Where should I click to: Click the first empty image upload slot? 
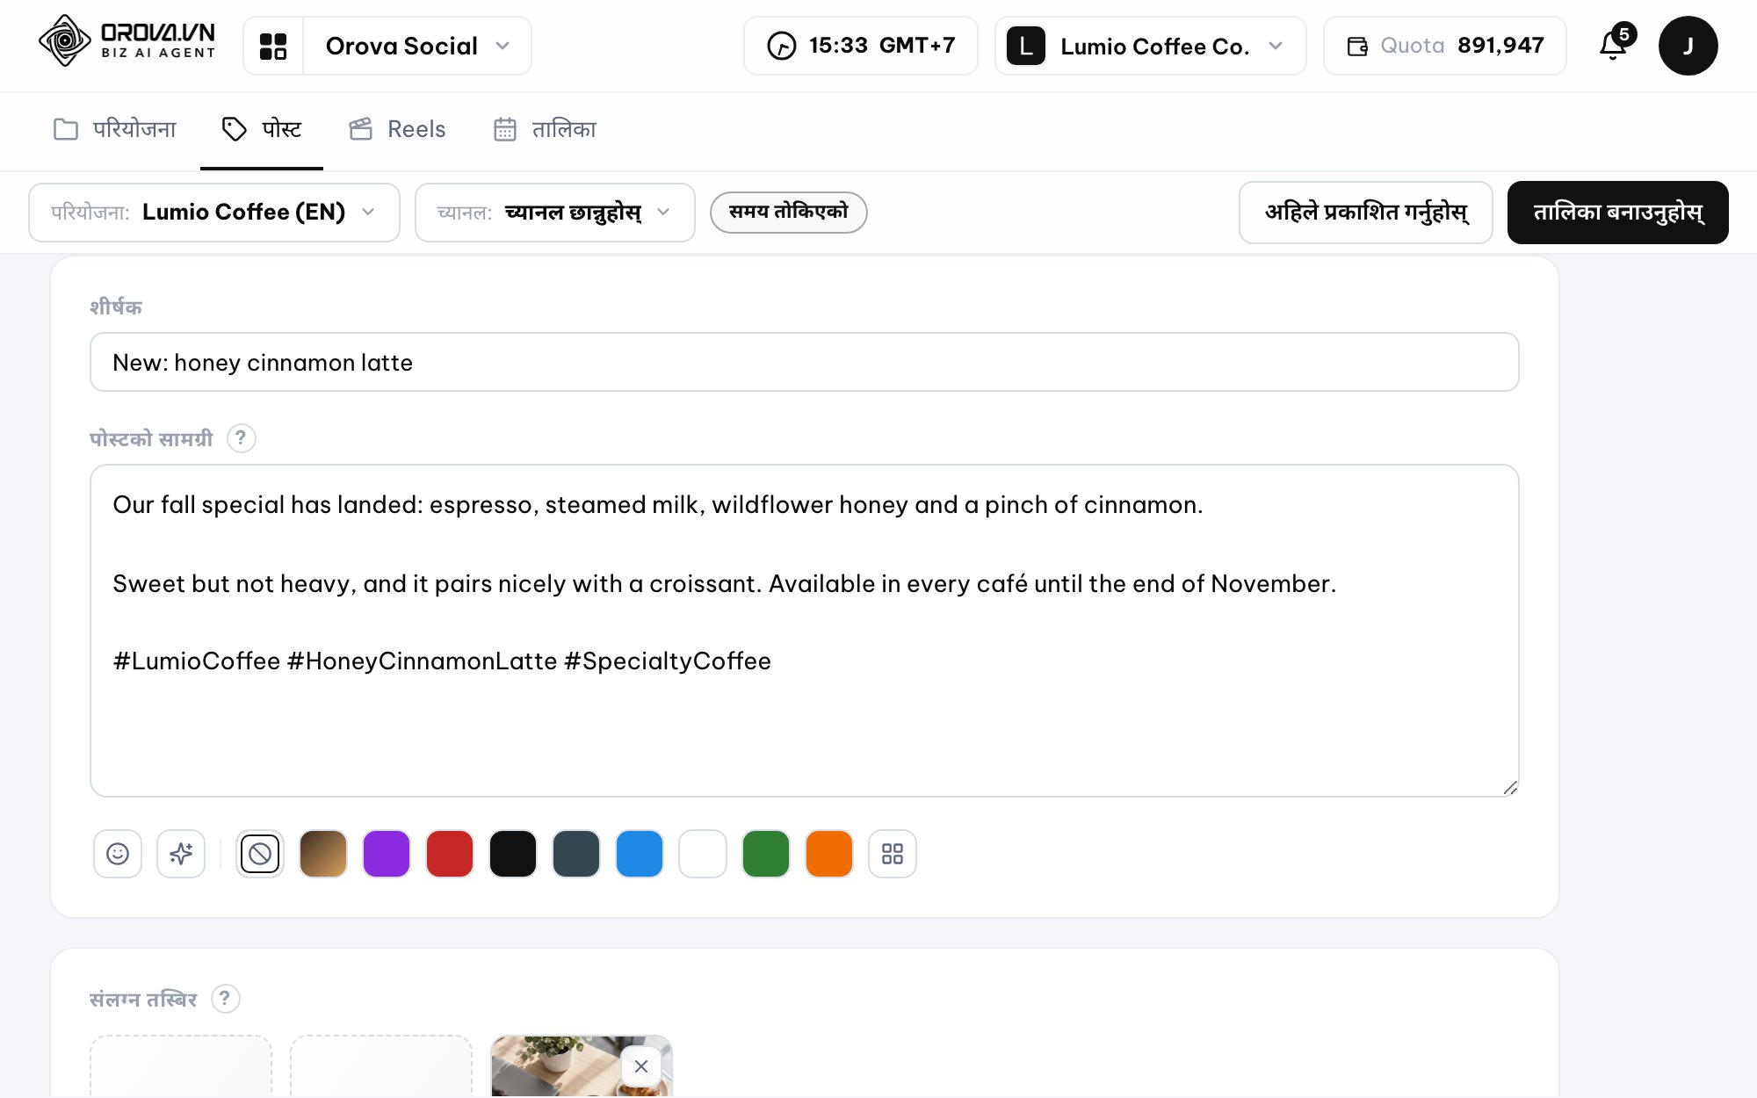pos(181,1066)
